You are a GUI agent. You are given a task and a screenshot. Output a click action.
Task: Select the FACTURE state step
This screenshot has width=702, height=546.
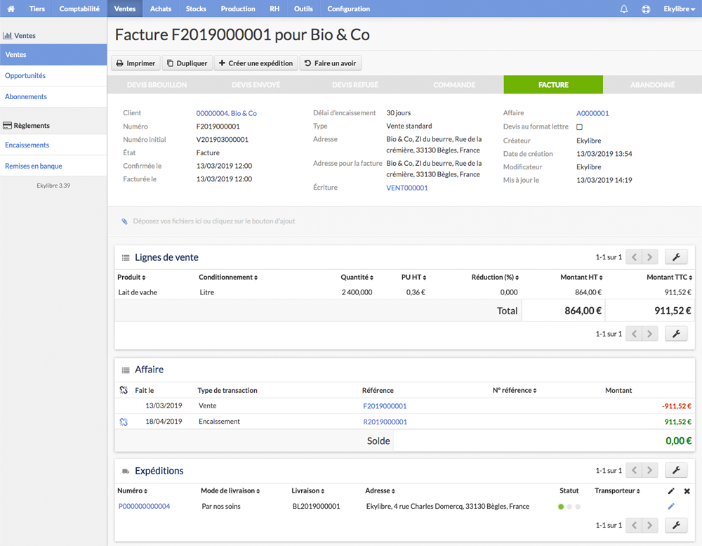click(x=553, y=85)
